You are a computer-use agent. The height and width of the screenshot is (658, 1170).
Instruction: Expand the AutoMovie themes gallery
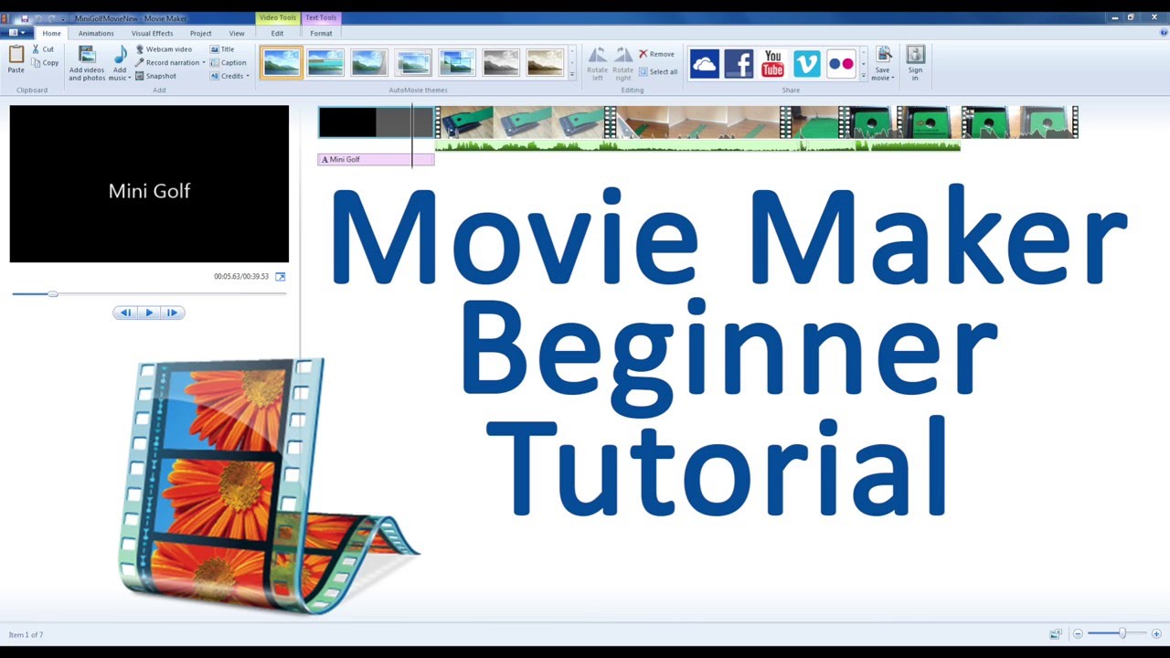(x=572, y=76)
